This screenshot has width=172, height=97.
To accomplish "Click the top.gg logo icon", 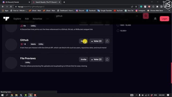I will coord(6,19).
